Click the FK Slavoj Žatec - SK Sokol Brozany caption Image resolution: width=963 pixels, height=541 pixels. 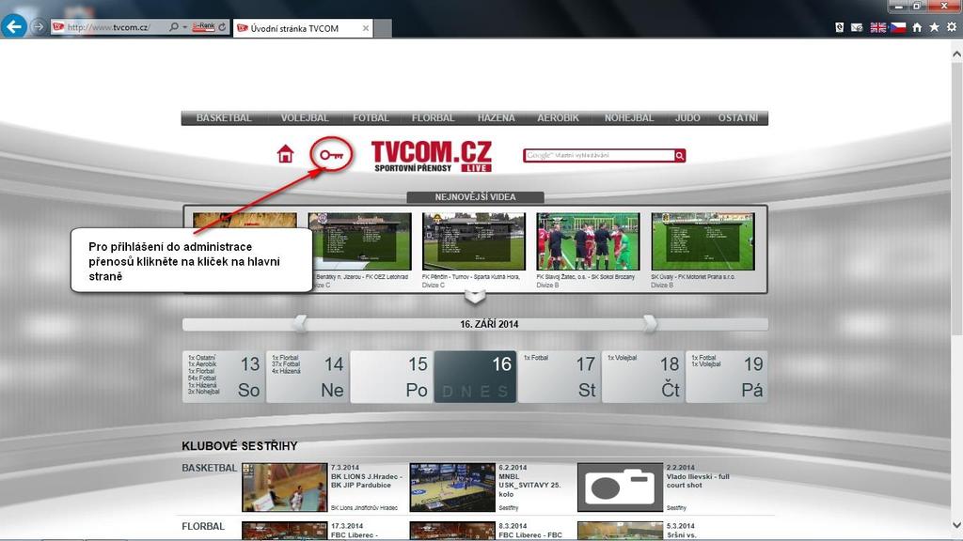[585, 277]
